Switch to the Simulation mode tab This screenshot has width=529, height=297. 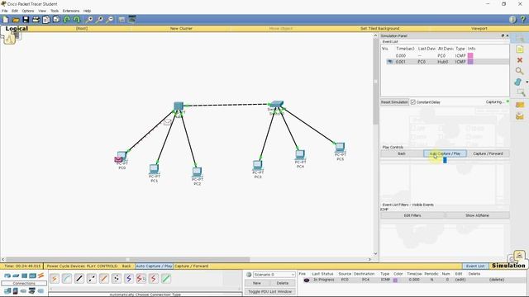(x=508, y=266)
